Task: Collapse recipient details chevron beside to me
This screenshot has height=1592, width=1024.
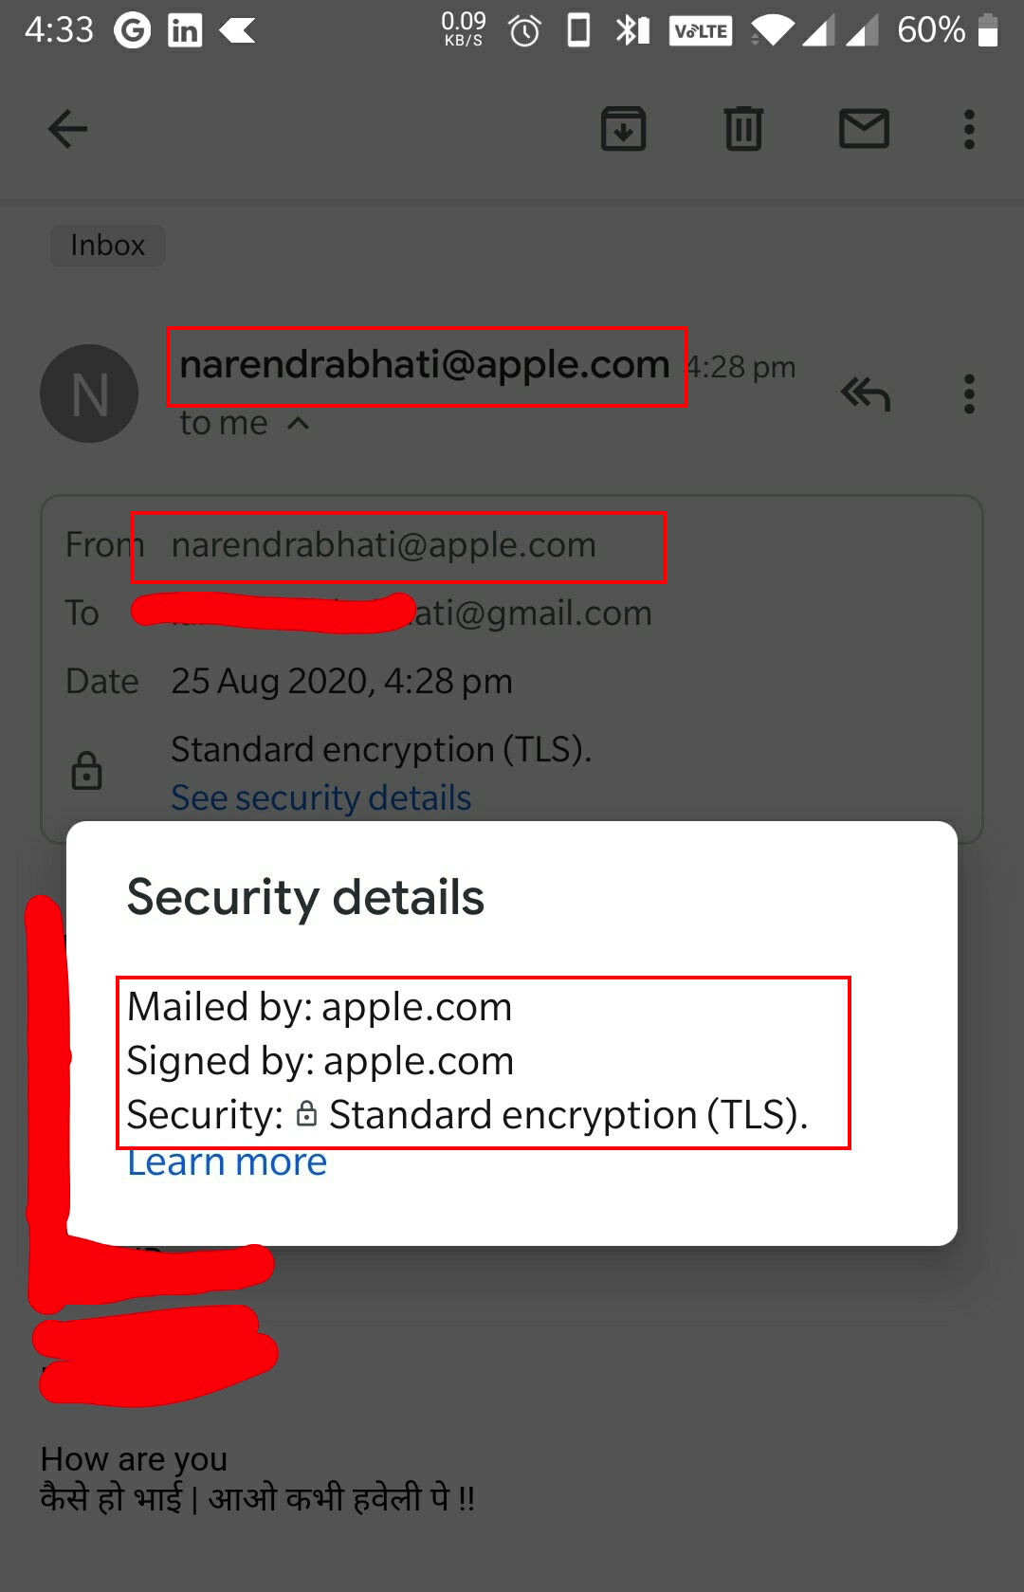Action: (x=298, y=423)
